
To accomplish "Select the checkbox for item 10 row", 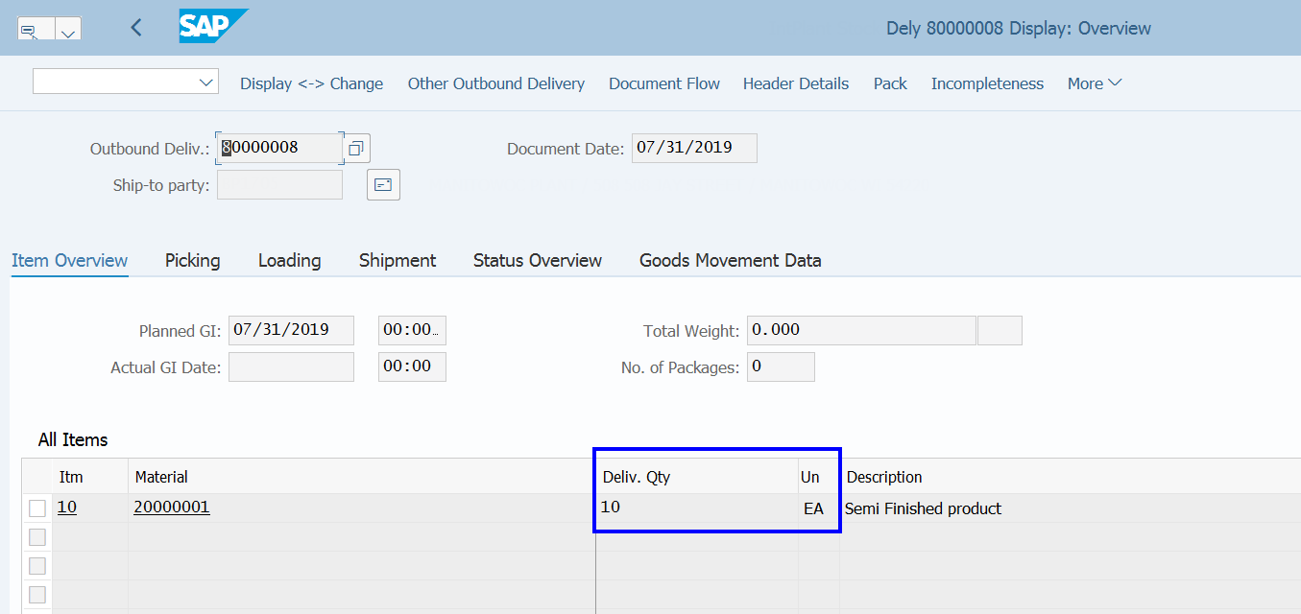I will click(x=37, y=508).
